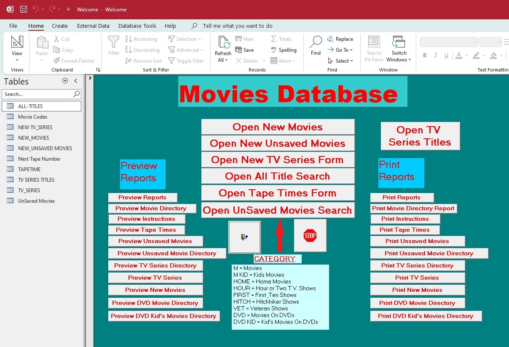Toggle Underline text formatting

point(447,55)
